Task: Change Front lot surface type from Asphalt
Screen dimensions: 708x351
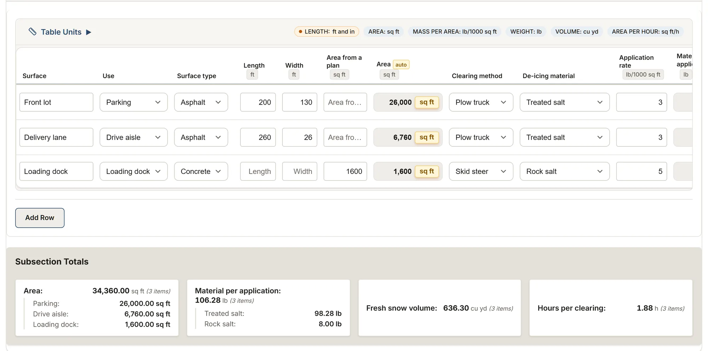Action: pyautogui.click(x=201, y=102)
